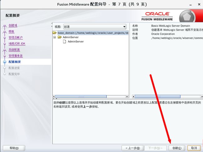Click the Oracle pentagon logo emblem
The image size is (203, 152).
click(x=187, y=17)
